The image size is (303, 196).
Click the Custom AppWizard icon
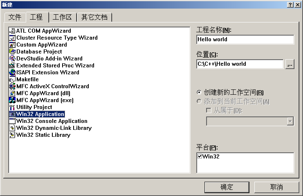pos(12,45)
